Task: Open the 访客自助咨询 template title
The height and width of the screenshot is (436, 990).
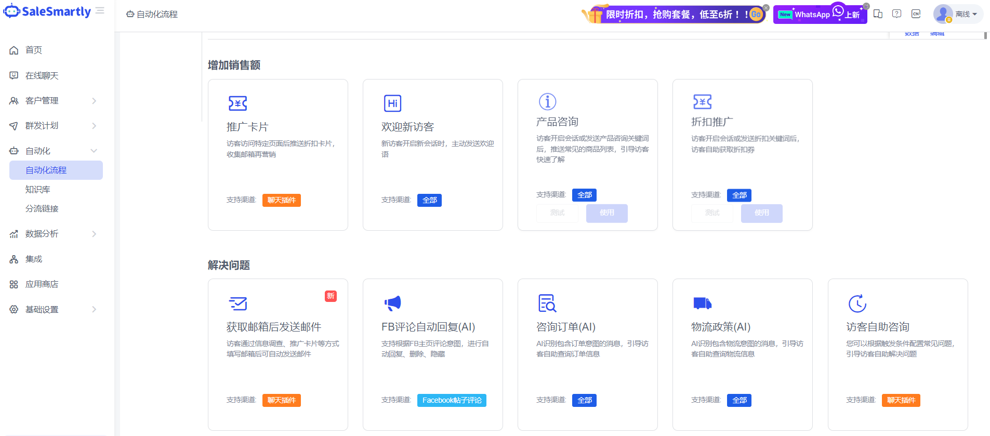Action: 878,327
